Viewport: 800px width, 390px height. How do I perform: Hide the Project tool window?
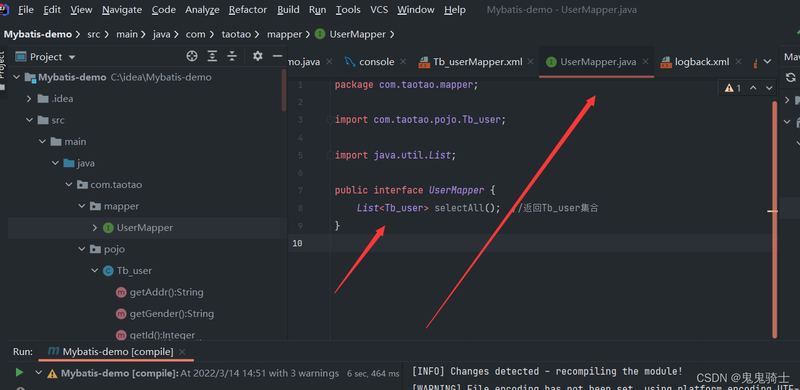pyautogui.click(x=277, y=57)
